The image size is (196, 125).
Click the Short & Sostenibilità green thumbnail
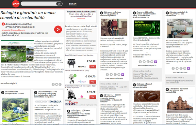click(147, 28)
